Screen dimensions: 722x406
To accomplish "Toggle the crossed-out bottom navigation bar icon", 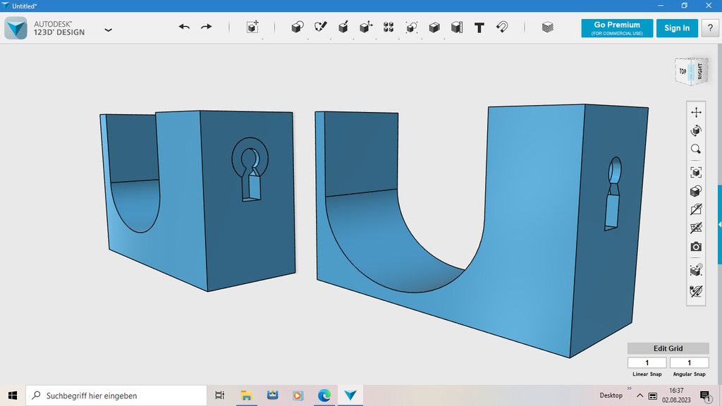I will [696, 291].
